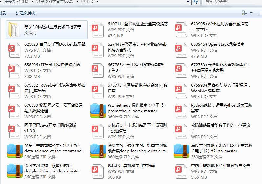The height and width of the screenshot is (184, 262).
Task: Click size label 5.65 MB
Action: coord(199,177)
